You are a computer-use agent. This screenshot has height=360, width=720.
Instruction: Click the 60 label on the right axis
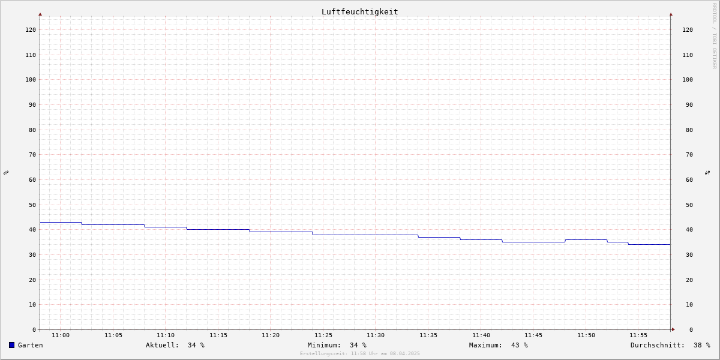point(689,179)
